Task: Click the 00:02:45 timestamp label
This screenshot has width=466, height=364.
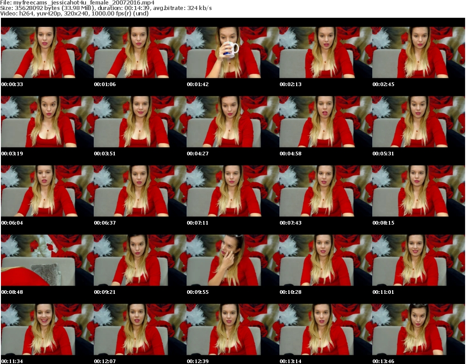Action: coord(383,84)
